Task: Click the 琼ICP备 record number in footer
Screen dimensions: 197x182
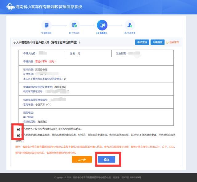Action: point(131,178)
